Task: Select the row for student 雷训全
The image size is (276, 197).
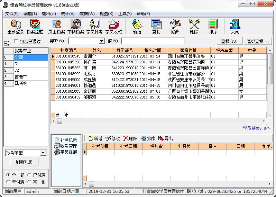Action: 159,56
